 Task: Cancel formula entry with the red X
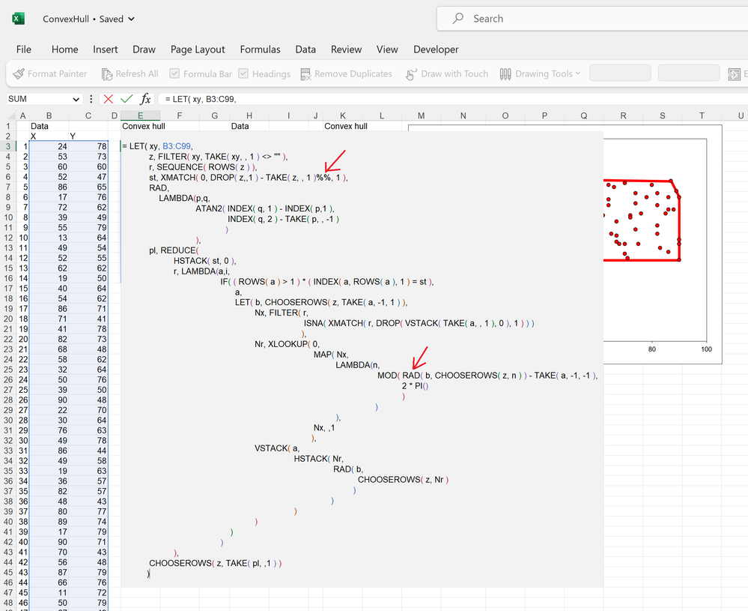(109, 99)
